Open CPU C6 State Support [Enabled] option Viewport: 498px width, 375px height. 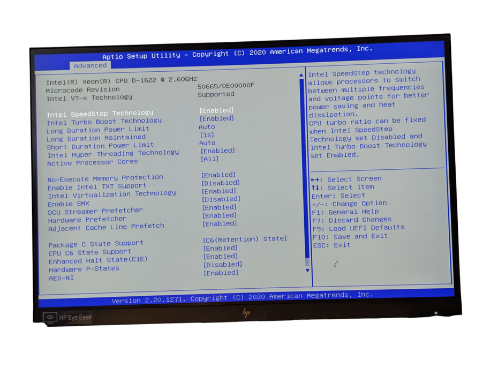coord(221,248)
